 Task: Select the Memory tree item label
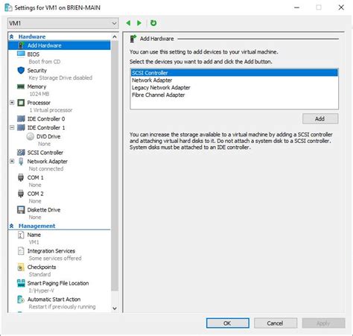click(36, 86)
